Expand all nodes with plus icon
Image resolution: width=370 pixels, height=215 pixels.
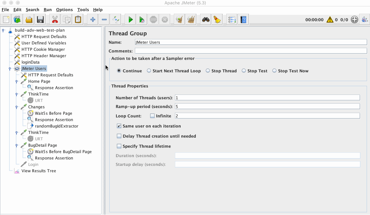[x=93, y=20]
